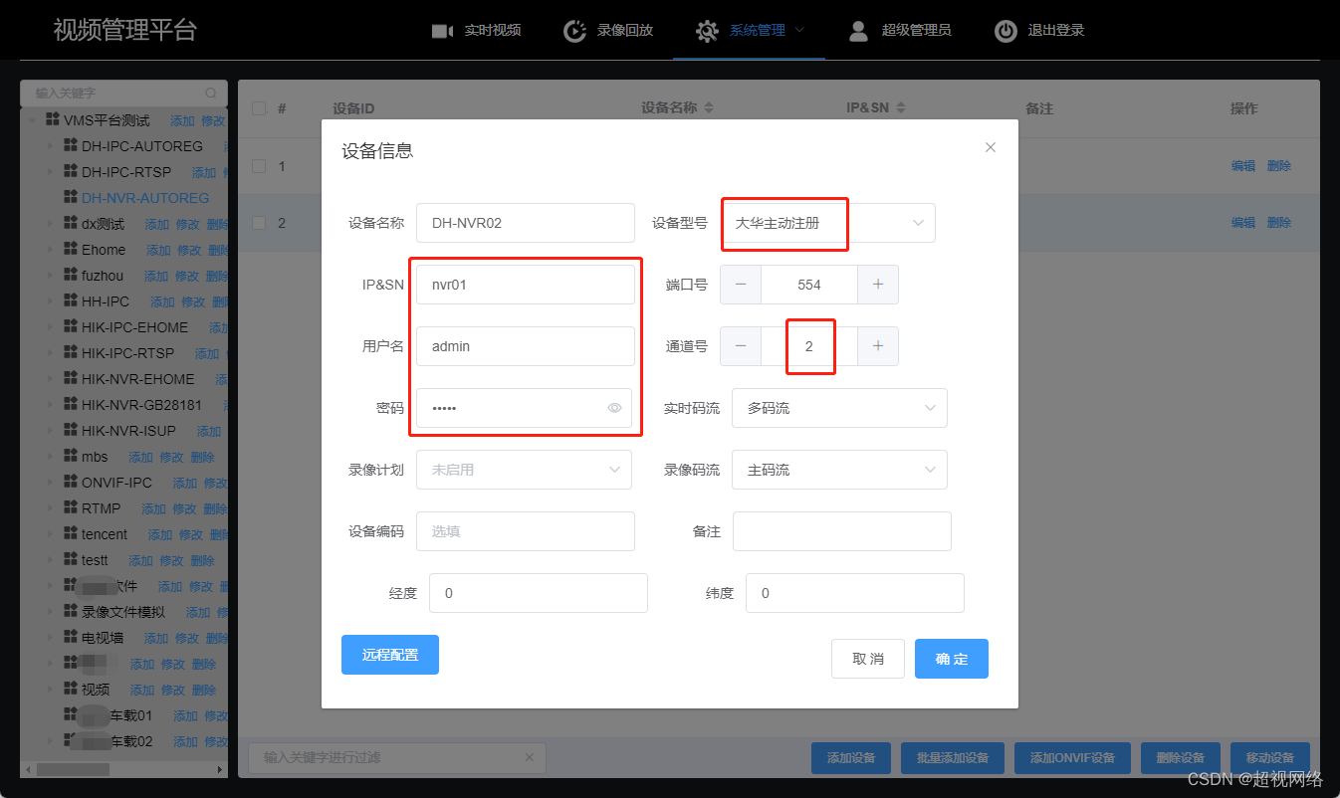Toggle the select-all checkbox in table header

259,108
